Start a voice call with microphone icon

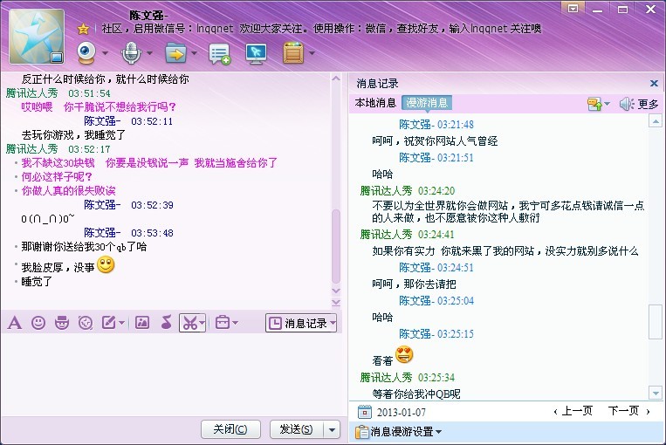point(131,52)
